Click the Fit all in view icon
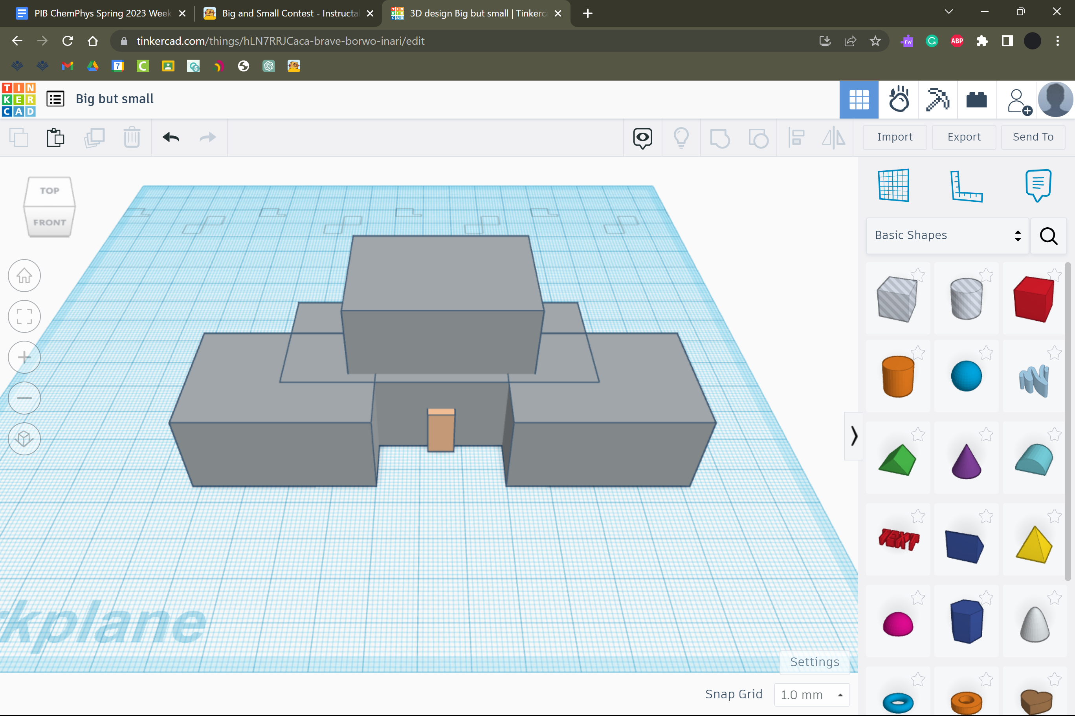This screenshot has width=1075, height=716. (x=24, y=316)
